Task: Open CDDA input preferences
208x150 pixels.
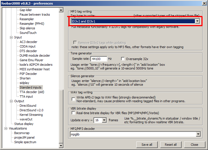Action: (28, 46)
